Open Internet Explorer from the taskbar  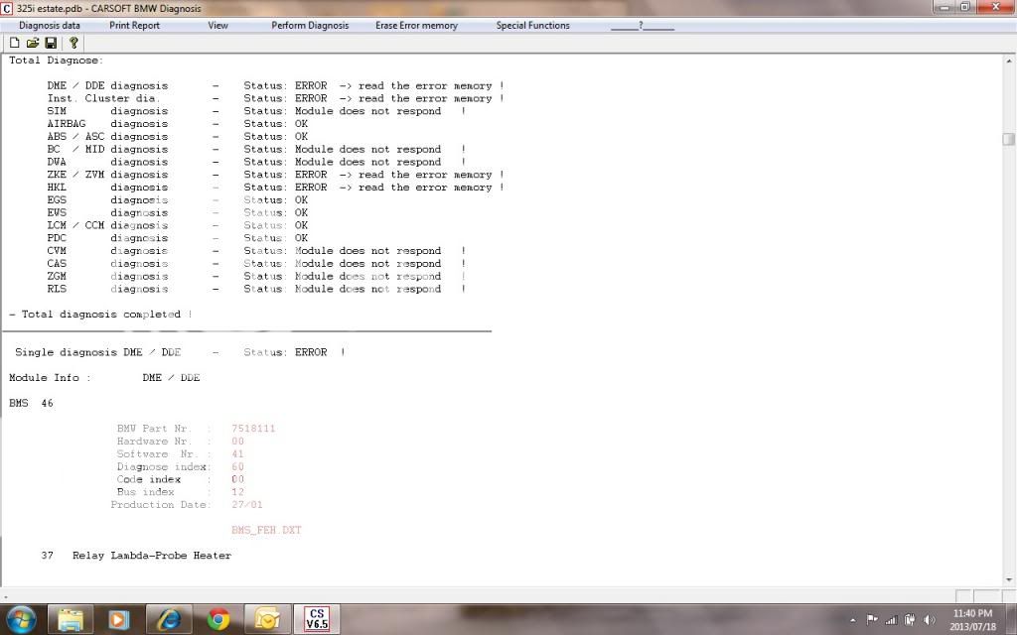[x=169, y=619]
